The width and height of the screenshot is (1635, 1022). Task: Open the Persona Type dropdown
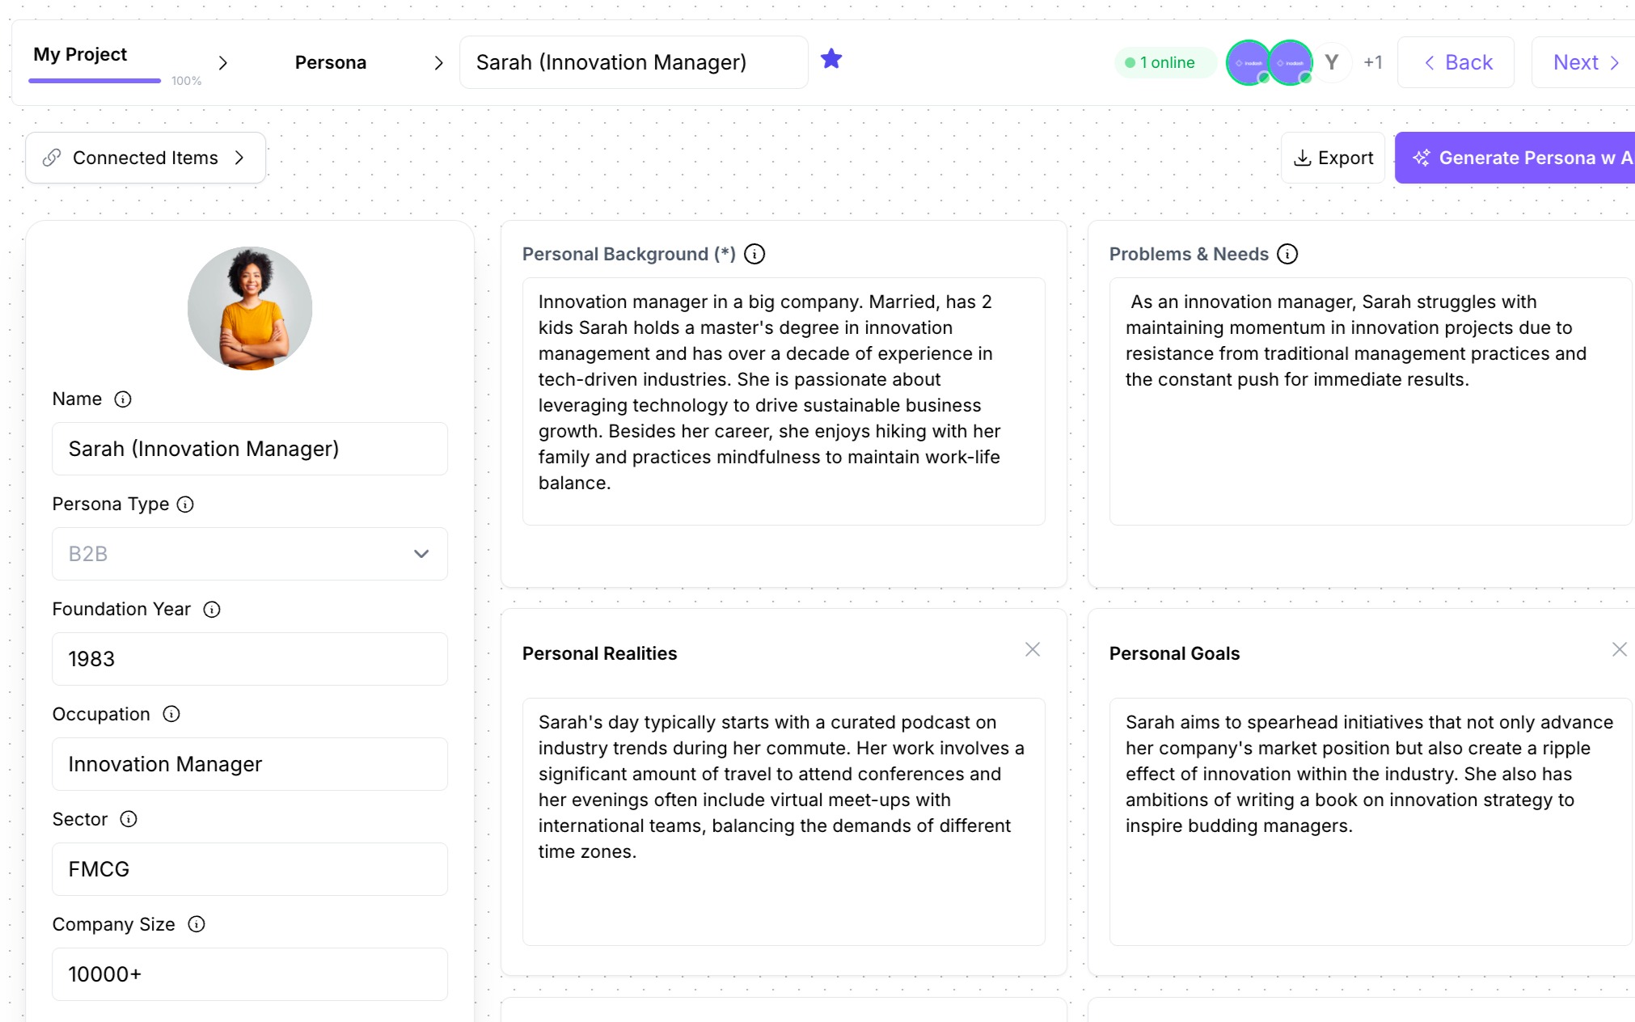tap(250, 554)
